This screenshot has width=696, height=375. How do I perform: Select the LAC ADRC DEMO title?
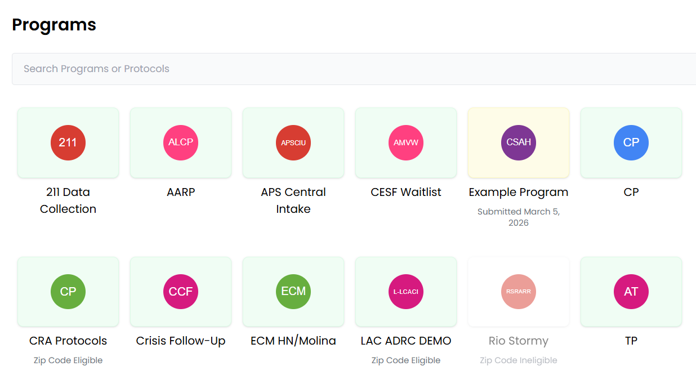point(406,341)
